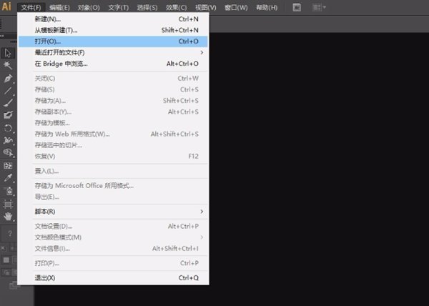Select the Artboard tool
429x306 pixels.
click(x=8, y=204)
